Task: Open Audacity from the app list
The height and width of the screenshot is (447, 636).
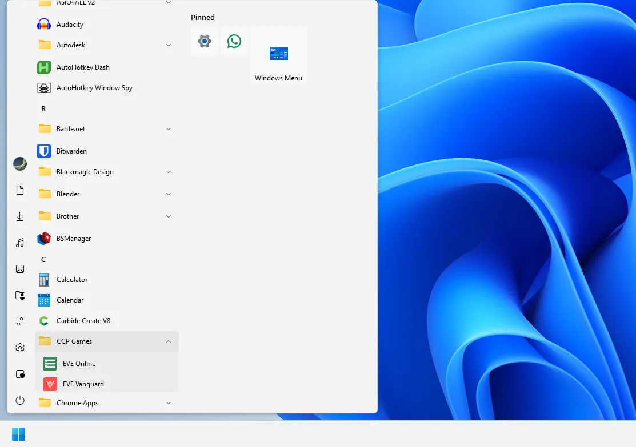Action: tap(70, 25)
